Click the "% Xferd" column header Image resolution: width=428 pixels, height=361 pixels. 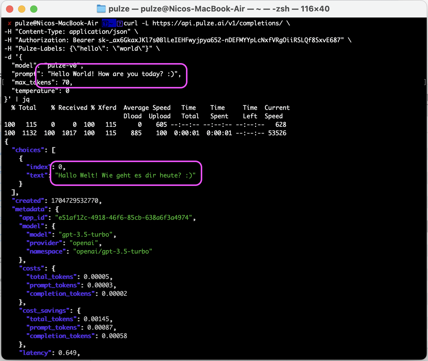pos(104,108)
